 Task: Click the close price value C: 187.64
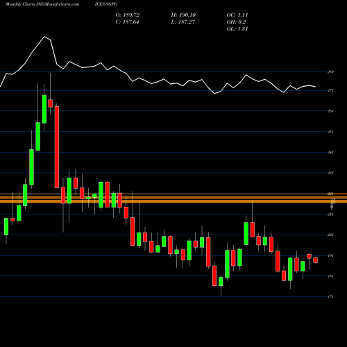[128, 22]
